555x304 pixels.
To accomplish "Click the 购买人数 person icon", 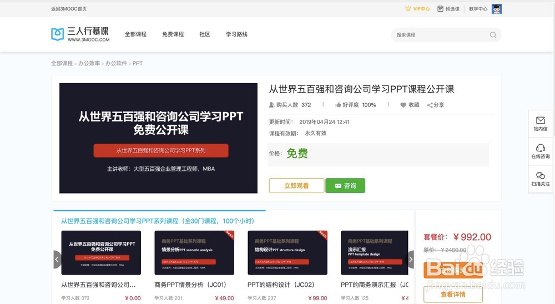I will pos(272,105).
